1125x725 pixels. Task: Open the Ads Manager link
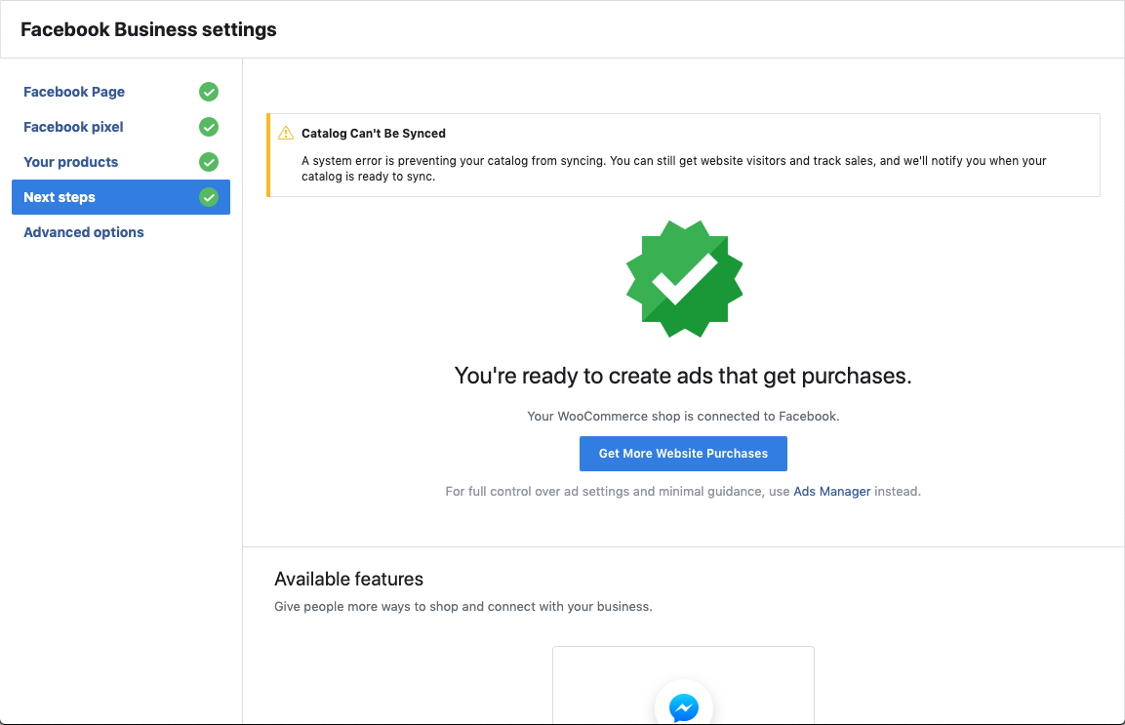click(831, 492)
